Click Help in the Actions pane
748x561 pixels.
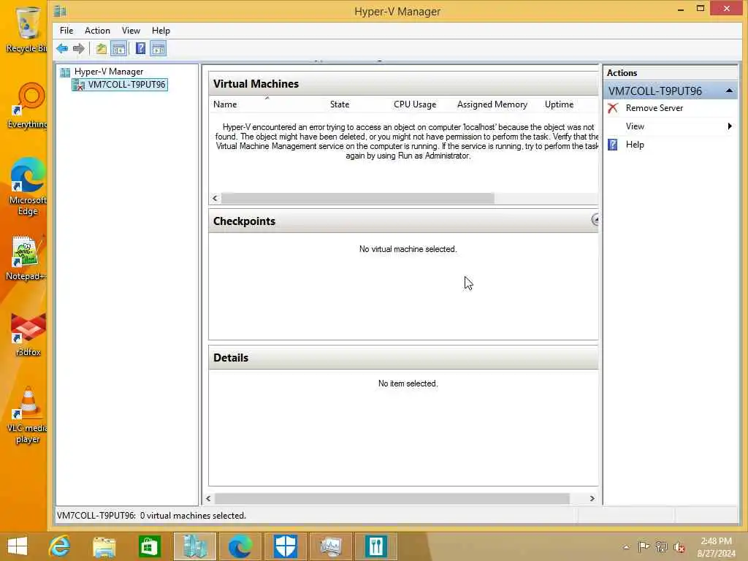(635, 145)
